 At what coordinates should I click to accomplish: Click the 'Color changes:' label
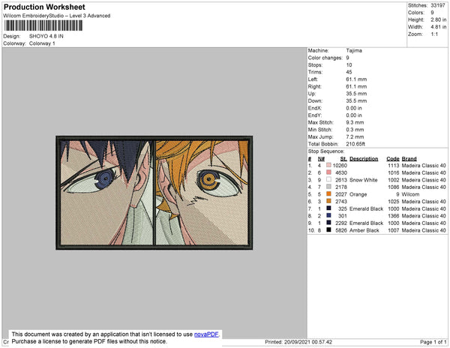325,58
